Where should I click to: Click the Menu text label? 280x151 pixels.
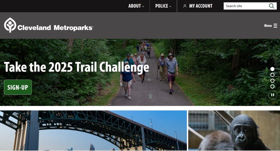click(x=268, y=25)
